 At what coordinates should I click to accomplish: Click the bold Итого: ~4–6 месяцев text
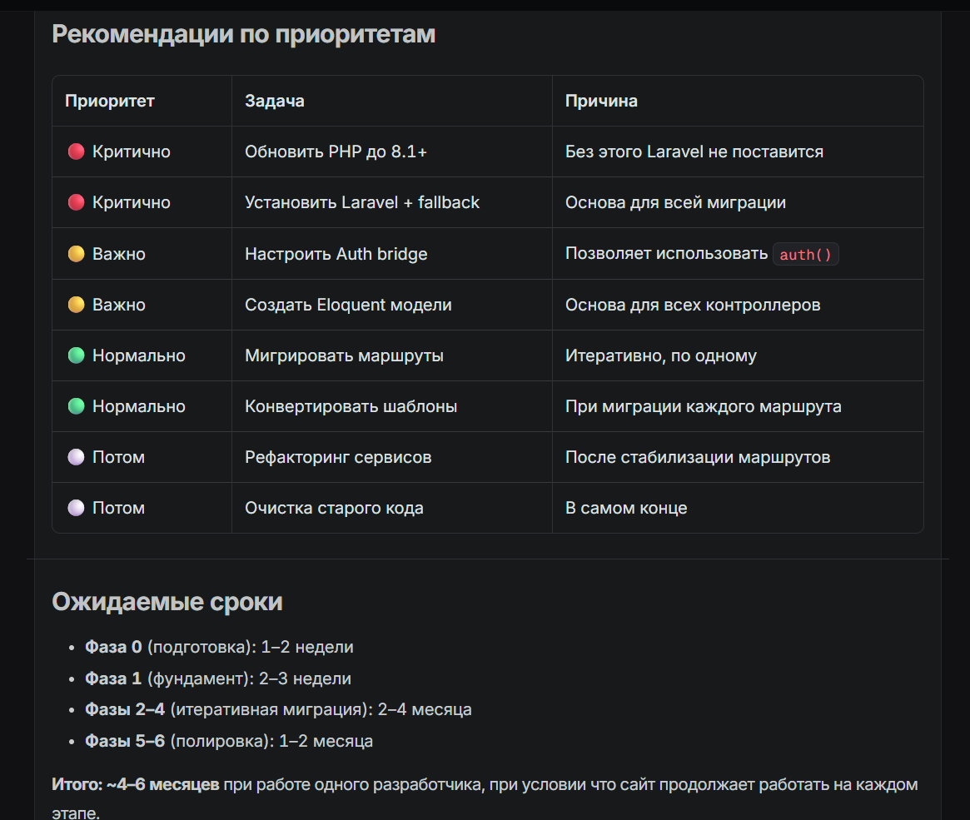(136, 785)
